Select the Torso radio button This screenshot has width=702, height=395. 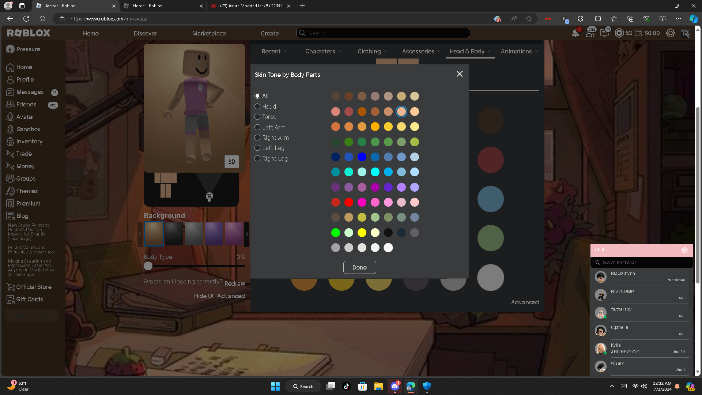[257, 117]
